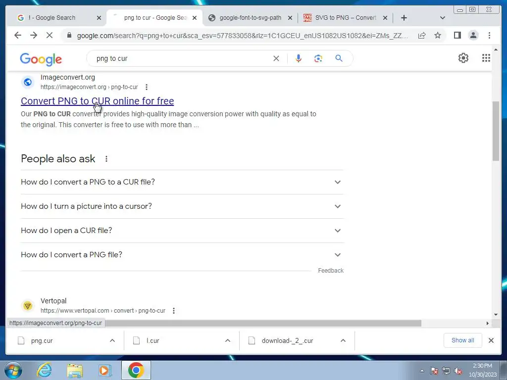This screenshot has height=380, width=507.
Task: Clear the 'png to cur' search box
Action: (x=276, y=58)
